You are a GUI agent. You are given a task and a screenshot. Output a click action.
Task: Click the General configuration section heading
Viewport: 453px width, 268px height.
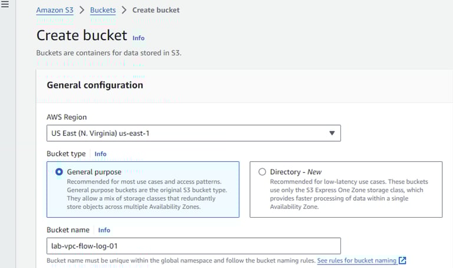click(x=94, y=85)
